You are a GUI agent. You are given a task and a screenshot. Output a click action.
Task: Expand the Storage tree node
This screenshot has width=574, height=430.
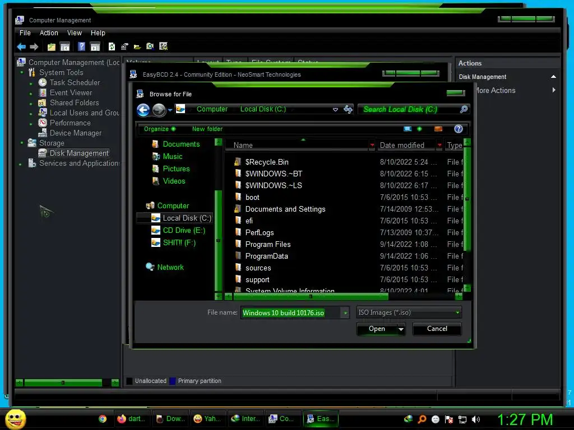pyautogui.click(x=22, y=143)
